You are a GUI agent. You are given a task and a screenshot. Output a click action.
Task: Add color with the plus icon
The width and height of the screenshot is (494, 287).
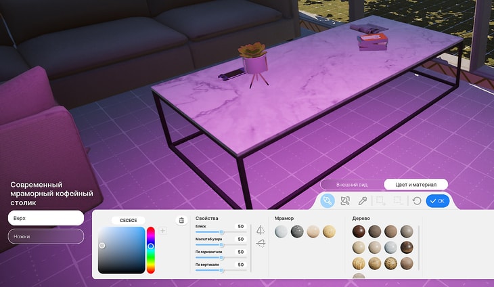click(x=162, y=231)
